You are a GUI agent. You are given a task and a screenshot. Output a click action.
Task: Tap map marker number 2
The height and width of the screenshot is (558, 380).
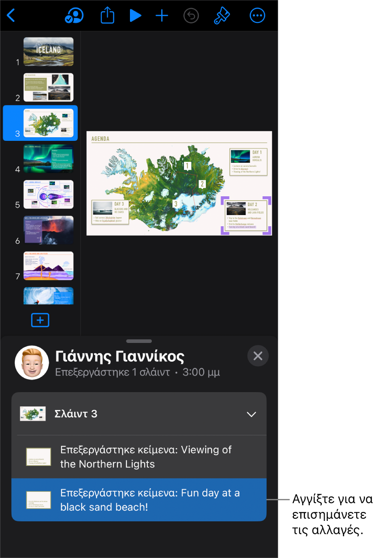pos(202,183)
